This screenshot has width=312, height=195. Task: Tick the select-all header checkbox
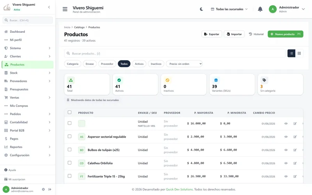coord(69,112)
